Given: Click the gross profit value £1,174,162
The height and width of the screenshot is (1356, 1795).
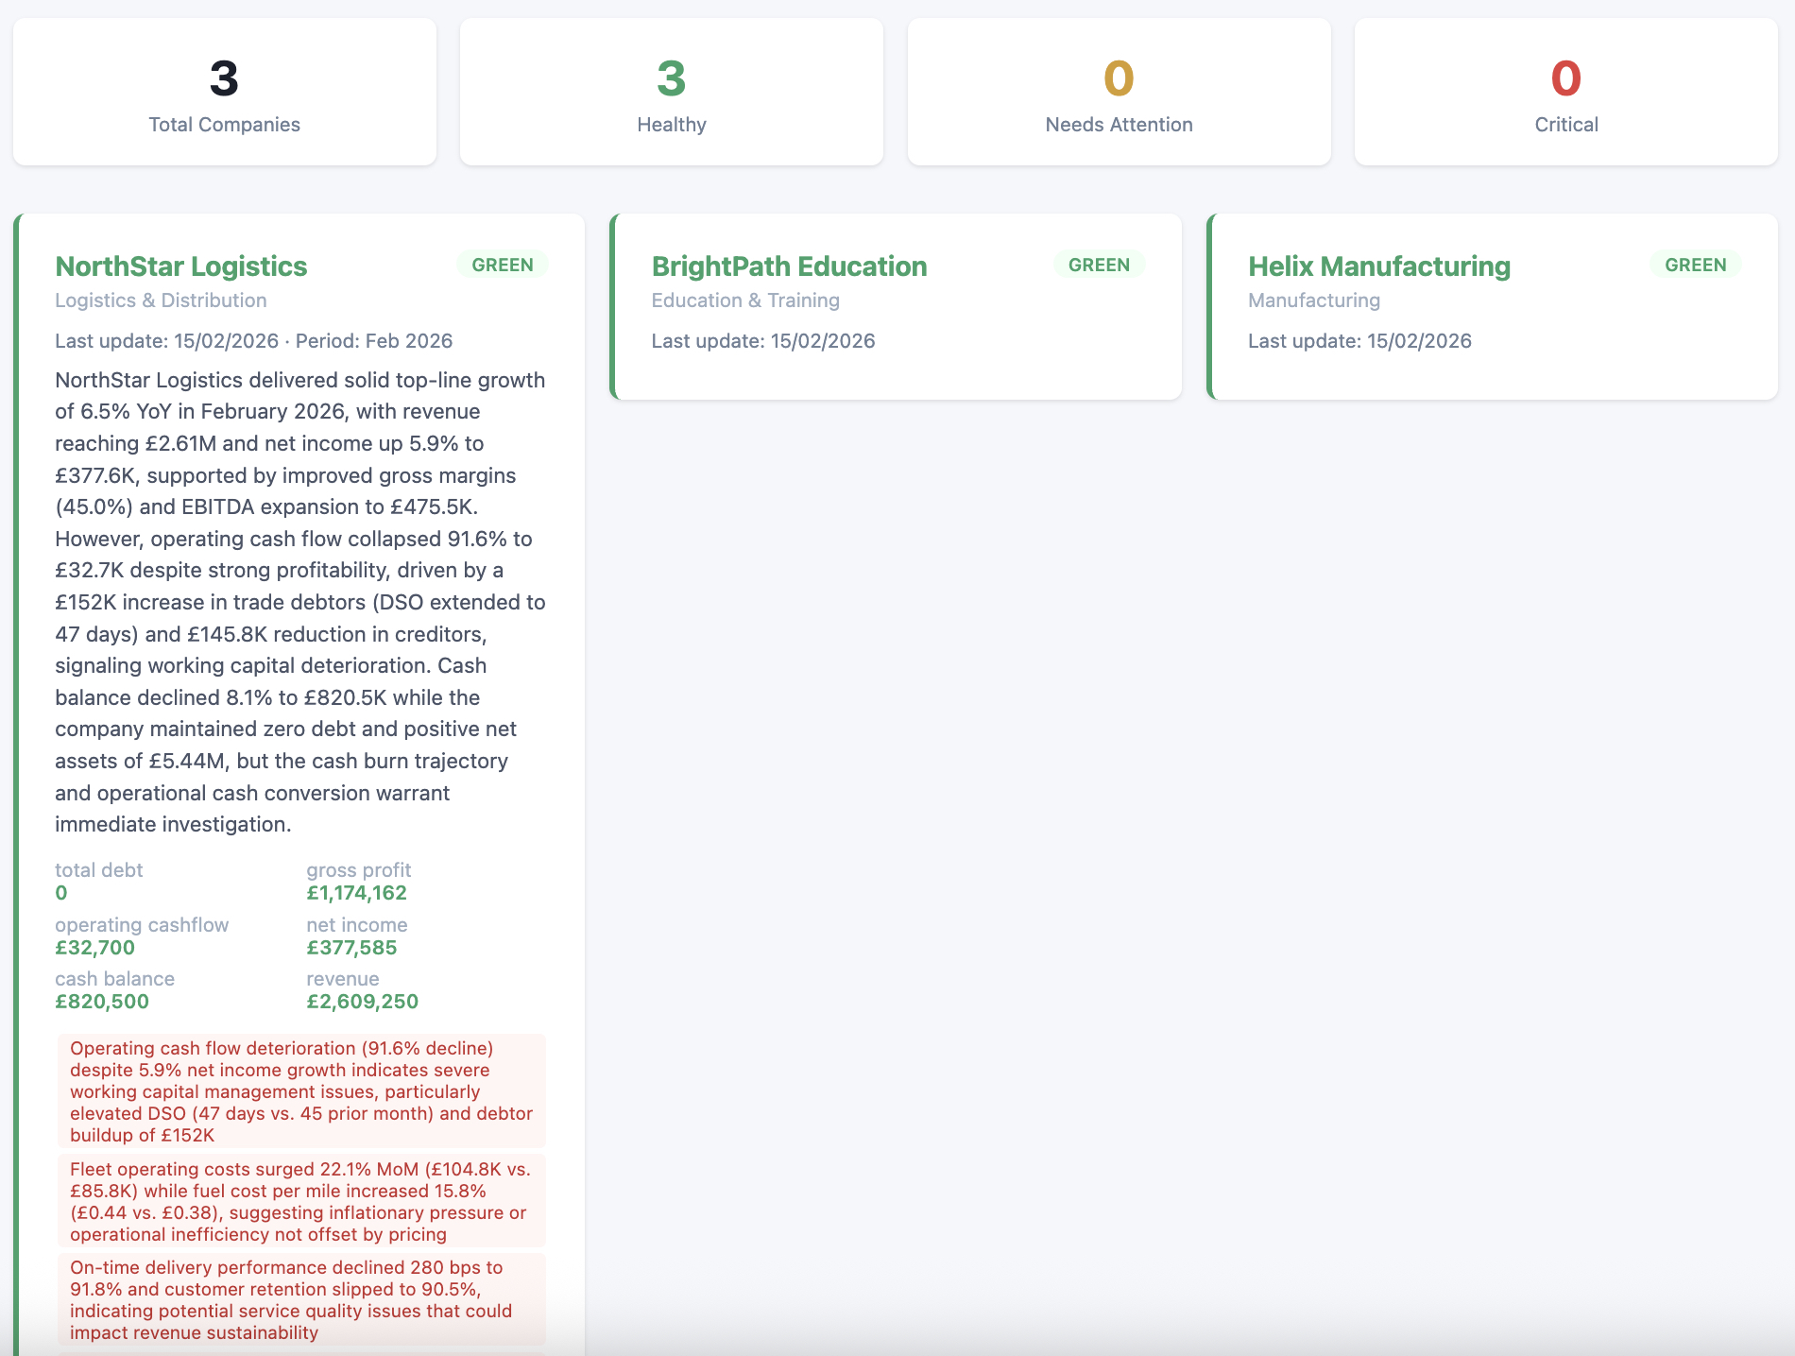Looking at the screenshot, I should click(x=356, y=892).
